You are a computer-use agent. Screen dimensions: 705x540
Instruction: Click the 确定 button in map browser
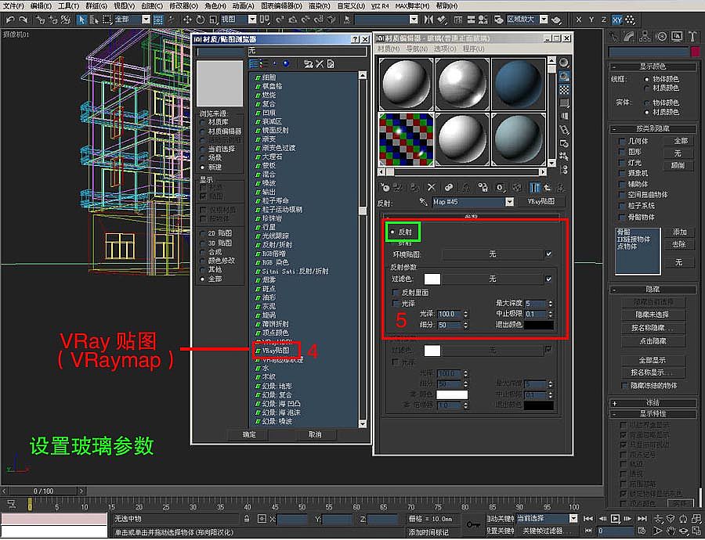pos(248,434)
